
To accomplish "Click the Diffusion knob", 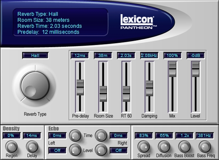I will [x=164, y=147].
